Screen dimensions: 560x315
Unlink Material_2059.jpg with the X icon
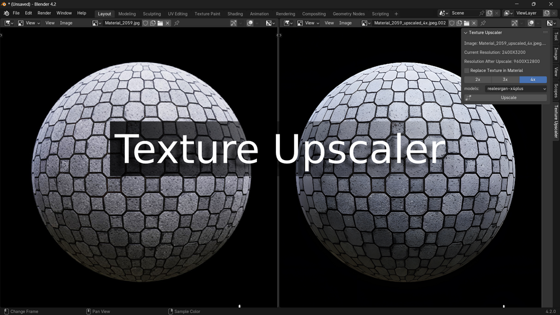(x=168, y=23)
